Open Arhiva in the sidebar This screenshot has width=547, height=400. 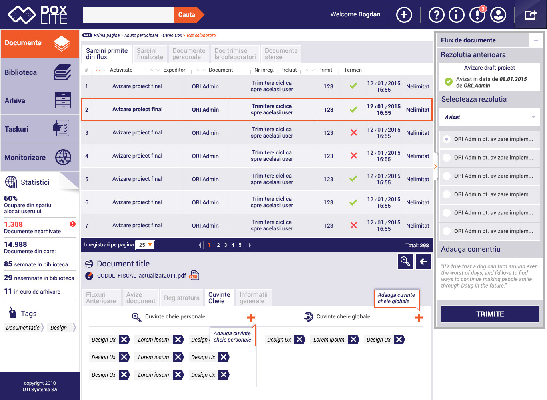pyautogui.click(x=40, y=101)
